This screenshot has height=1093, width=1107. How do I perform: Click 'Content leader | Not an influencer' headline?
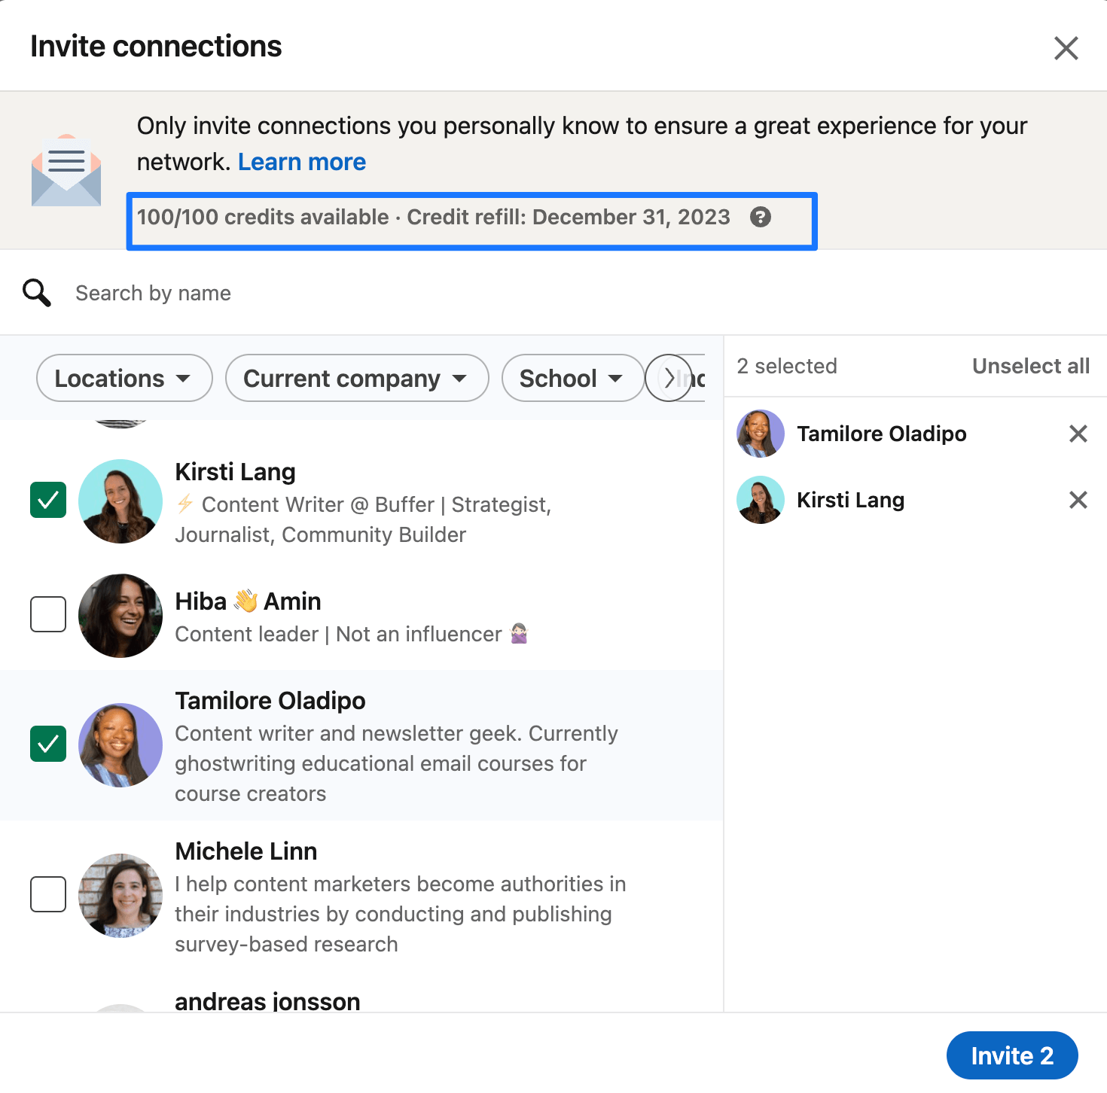click(352, 634)
